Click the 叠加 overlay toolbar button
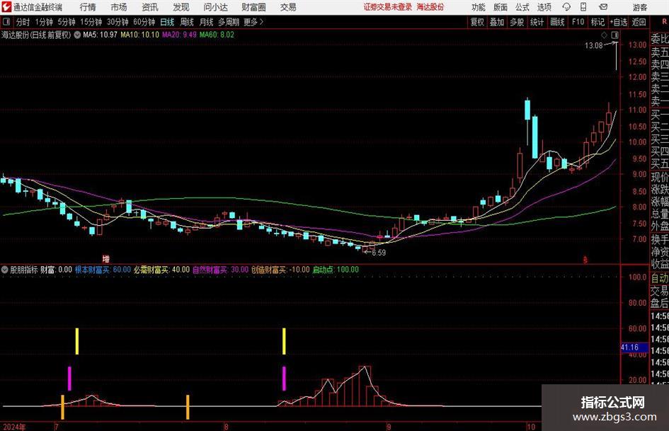This screenshot has height=431, width=669. (x=497, y=22)
